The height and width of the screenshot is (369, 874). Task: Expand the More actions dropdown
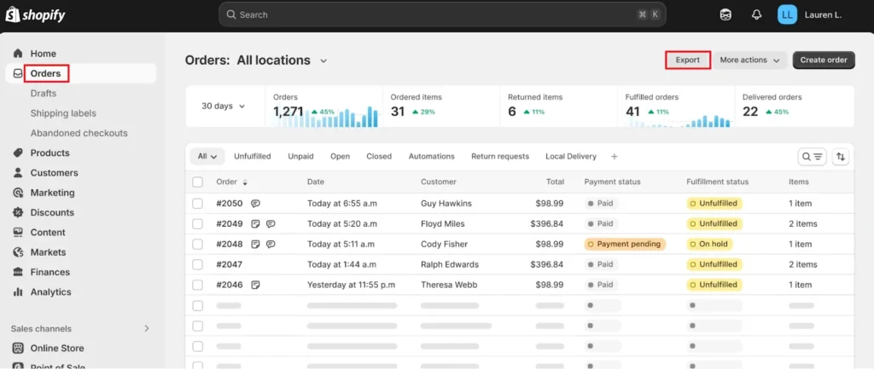(x=749, y=61)
